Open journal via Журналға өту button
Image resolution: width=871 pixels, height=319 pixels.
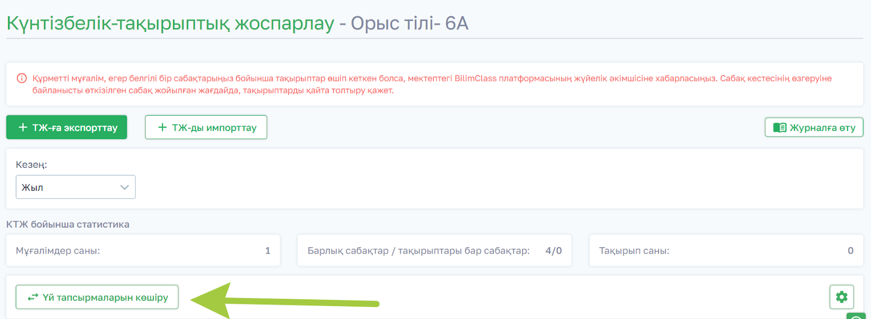pyautogui.click(x=814, y=127)
